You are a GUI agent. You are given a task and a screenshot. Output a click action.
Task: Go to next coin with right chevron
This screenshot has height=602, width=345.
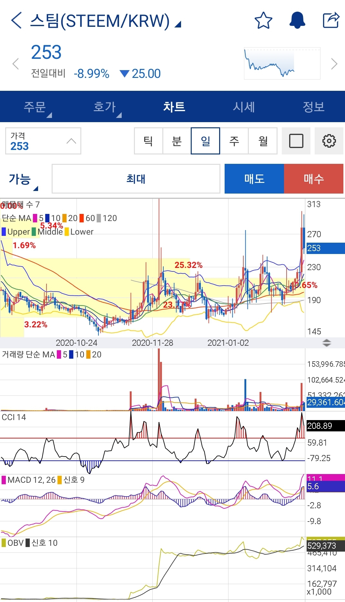[334, 64]
